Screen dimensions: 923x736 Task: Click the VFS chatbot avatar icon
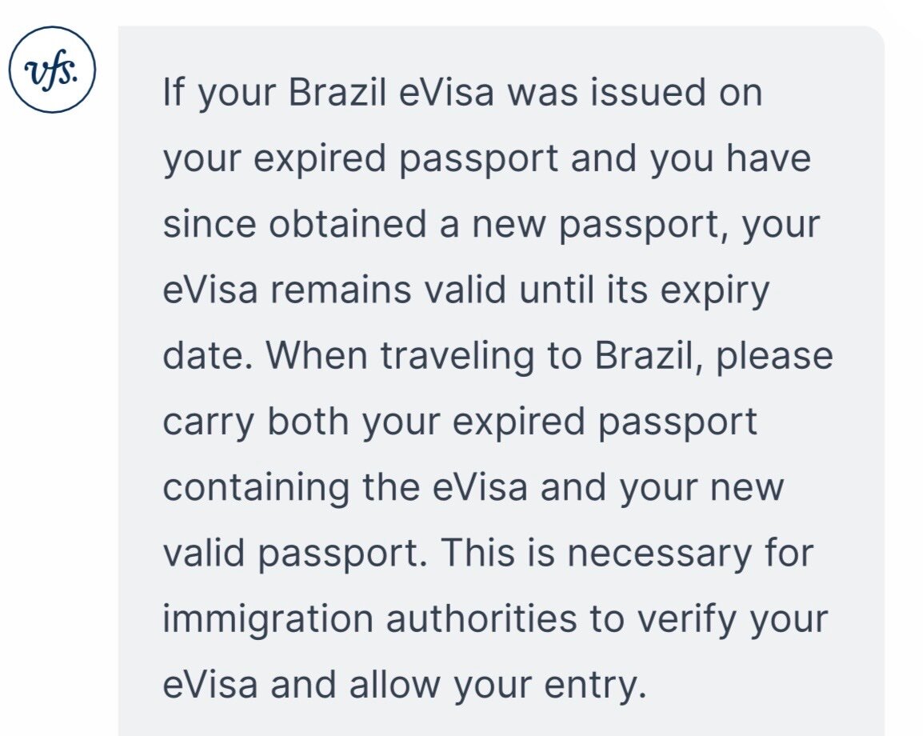[52, 70]
